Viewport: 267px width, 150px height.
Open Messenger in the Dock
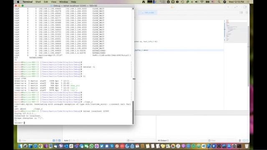[x=96, y=146]
